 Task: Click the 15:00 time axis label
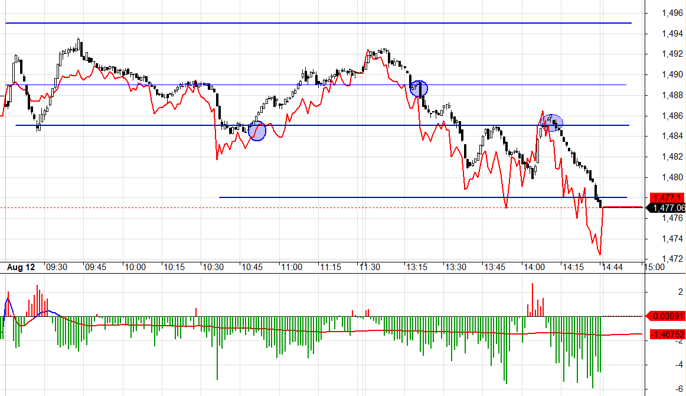coord(655,267)
